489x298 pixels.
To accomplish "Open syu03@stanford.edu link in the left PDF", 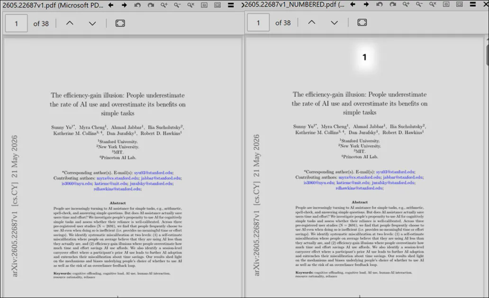I will point(154,173).
